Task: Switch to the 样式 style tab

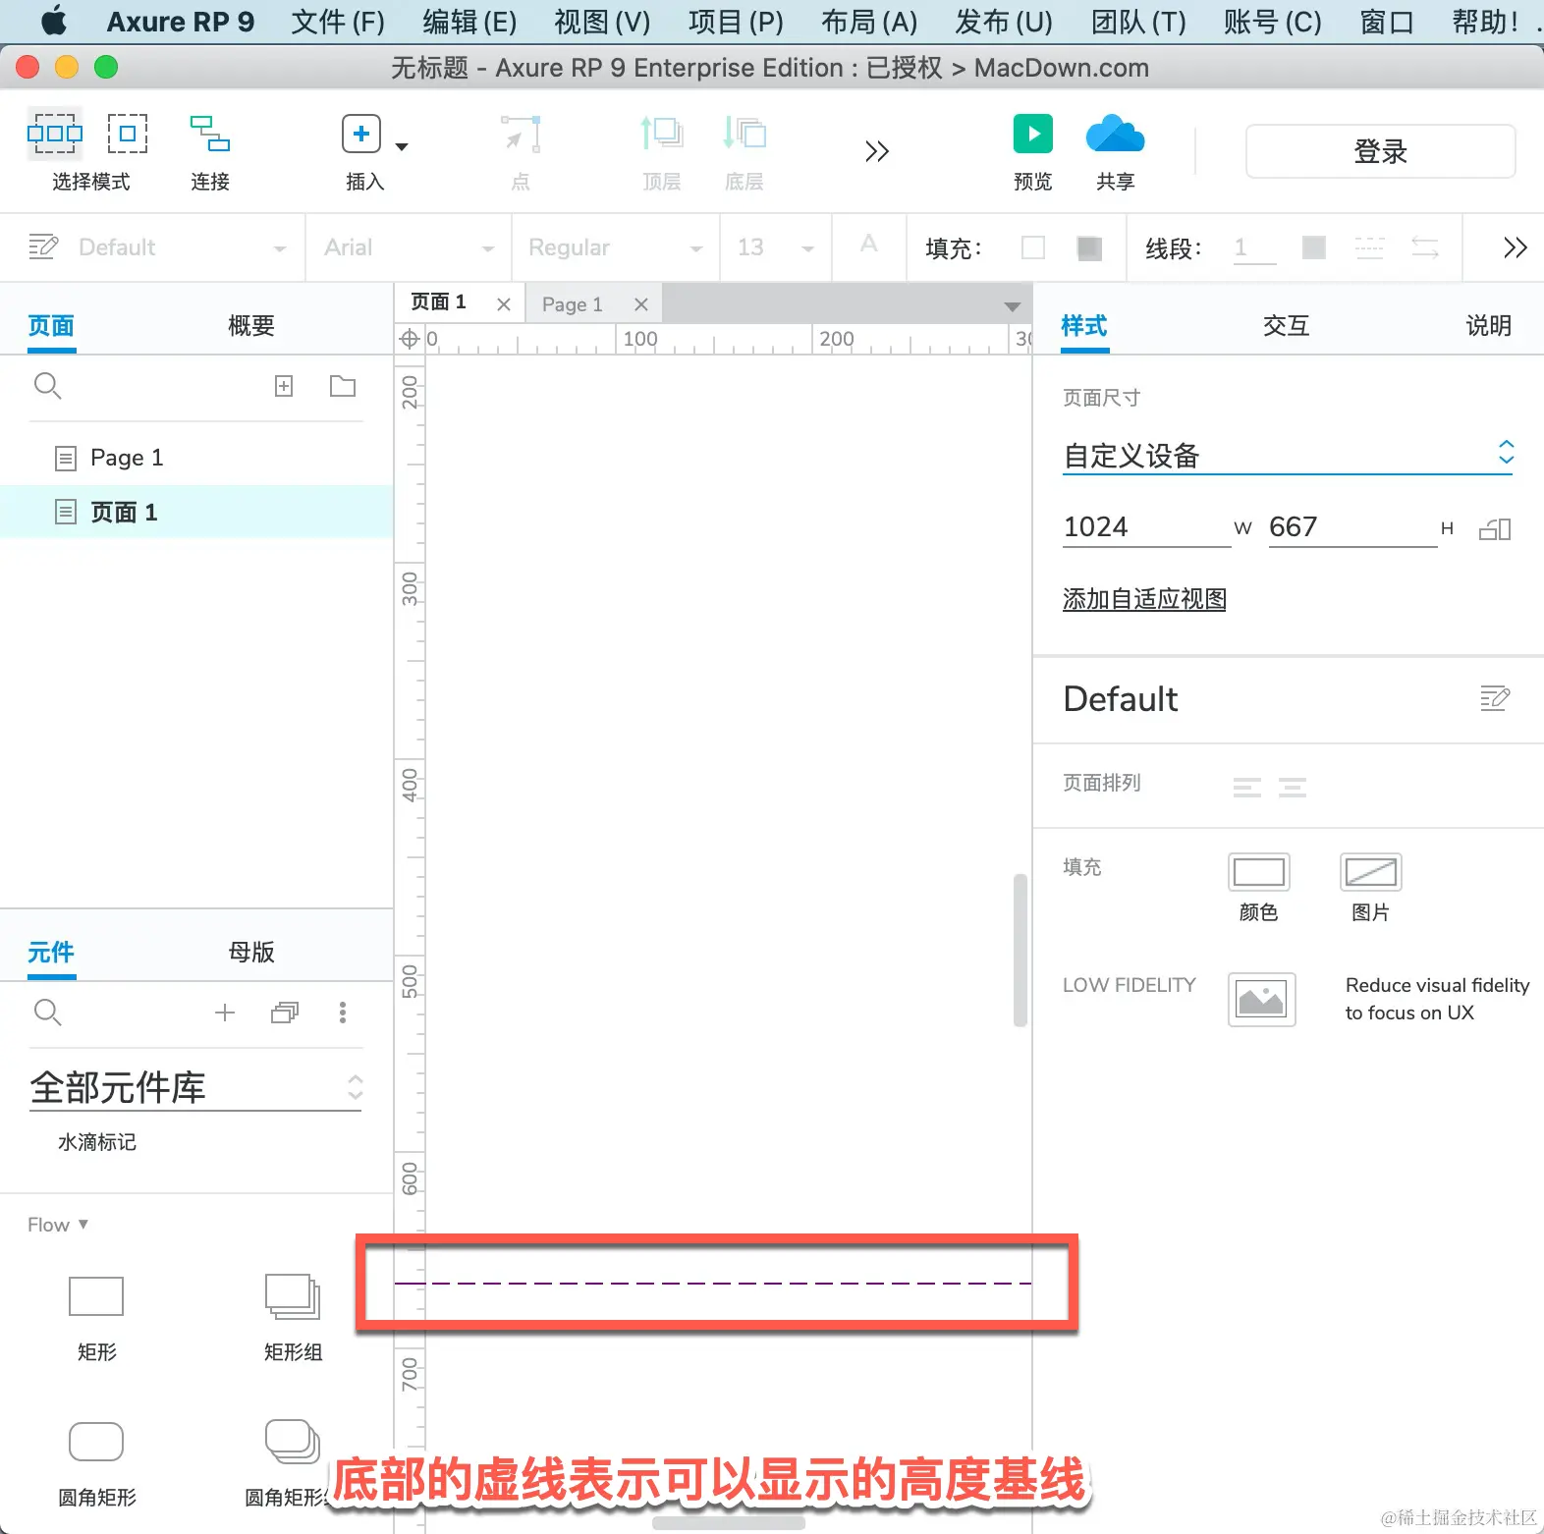Action: 1084,325
